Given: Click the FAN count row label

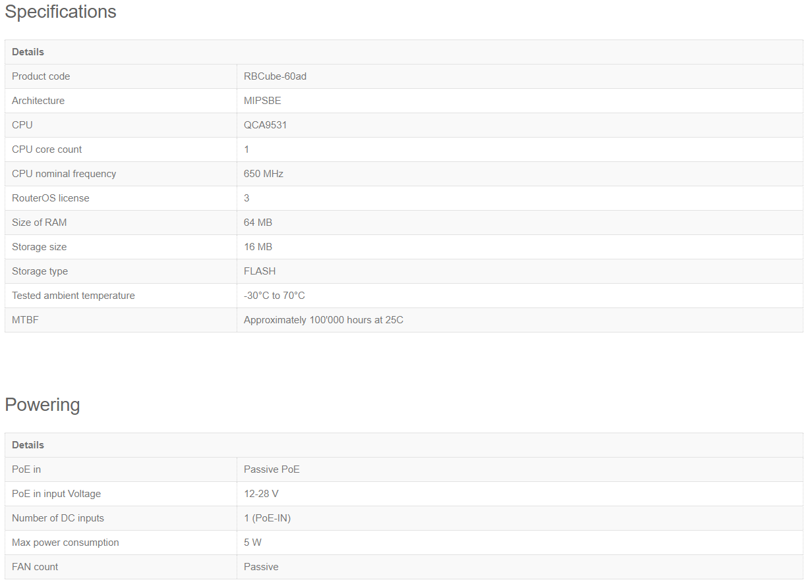Looking at the screenshot, I should pyautogui.click(x=35, y=567).
